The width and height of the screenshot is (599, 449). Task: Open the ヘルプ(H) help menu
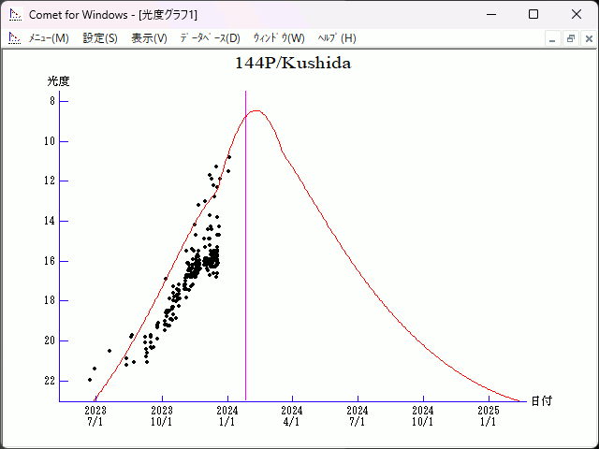click(337, 38)
